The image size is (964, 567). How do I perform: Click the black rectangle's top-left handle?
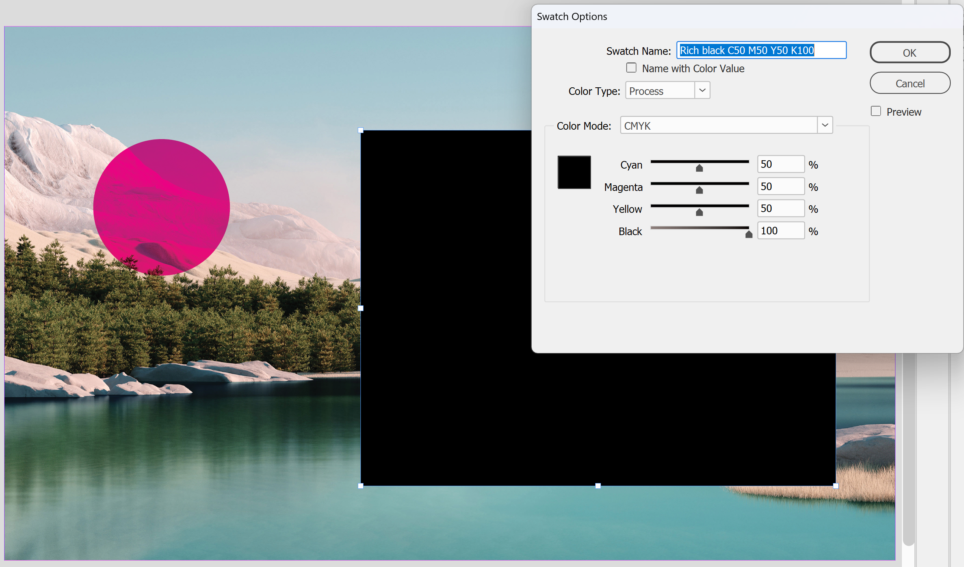coord(360,130)
